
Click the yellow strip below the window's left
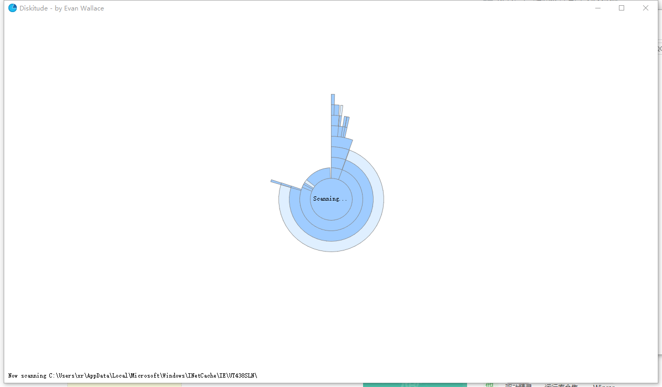pyautogui.click(x=124, y=385)
